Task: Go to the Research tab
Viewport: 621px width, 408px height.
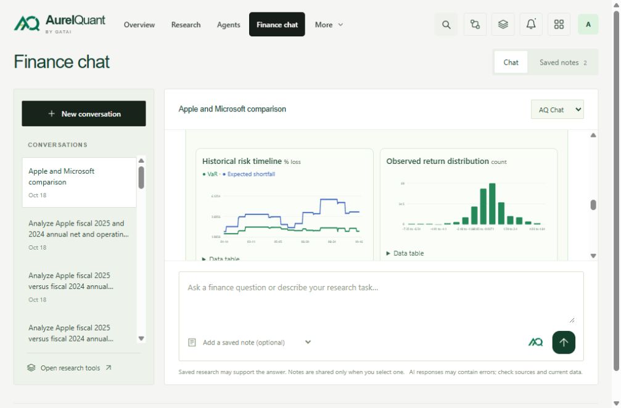Action: point(186,25)
